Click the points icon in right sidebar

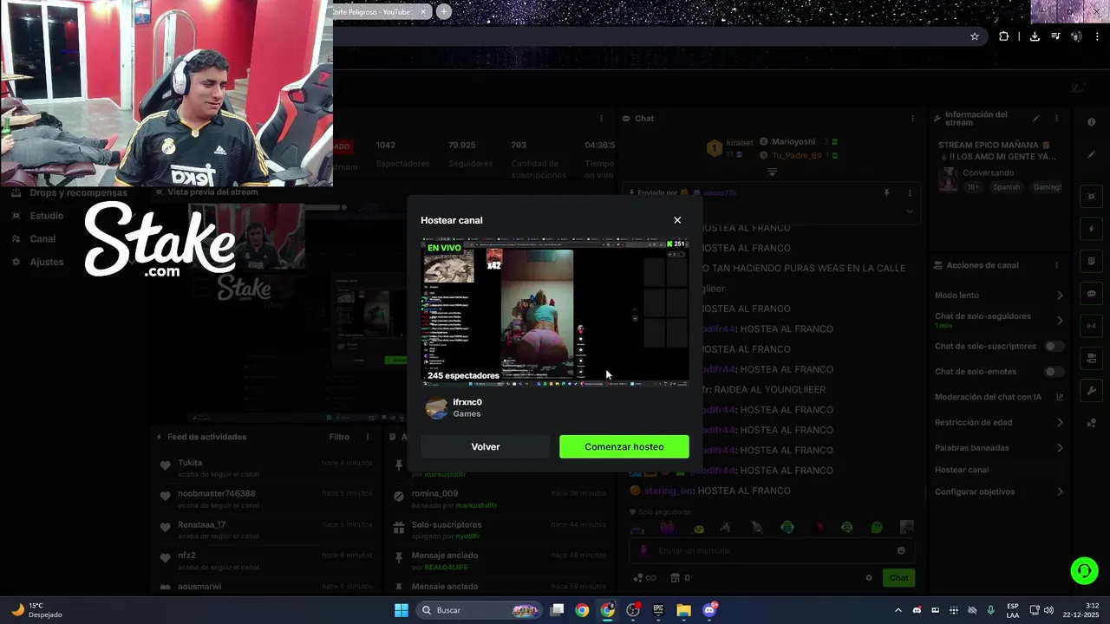[x=1091, y=423]
